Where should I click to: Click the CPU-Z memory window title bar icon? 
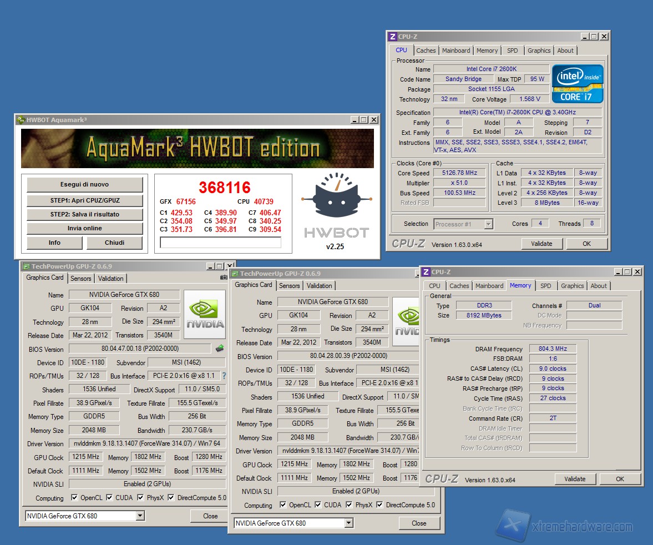(x=426, y=272)
